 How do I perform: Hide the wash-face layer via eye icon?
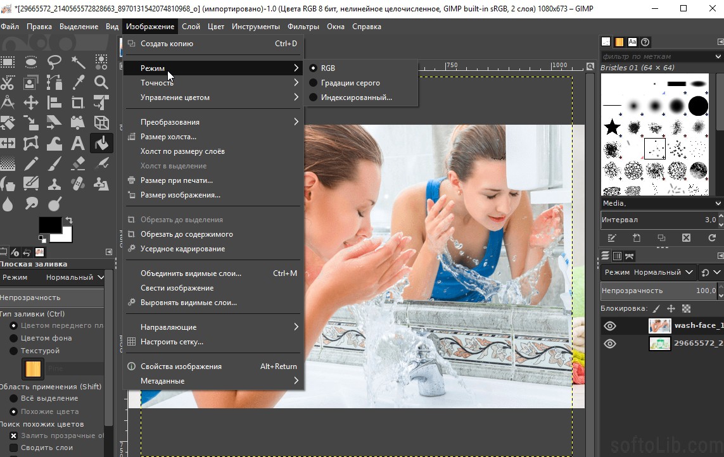click(x=609, y=326)
